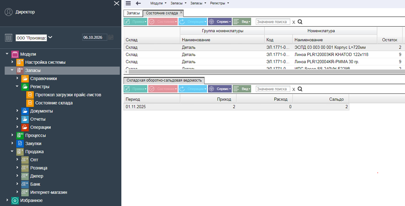Open the organization dropdown arrow
The image size is (405, 206).
pyautogui.click(x=50, y=37)
